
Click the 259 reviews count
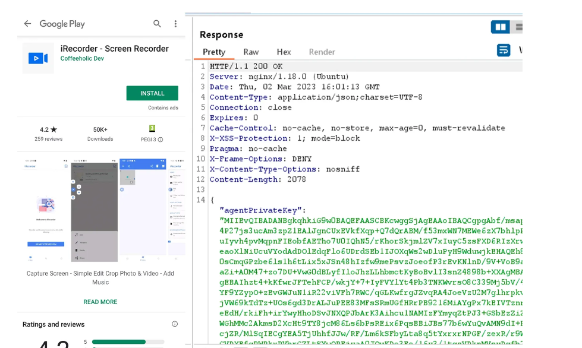[49, 139]
